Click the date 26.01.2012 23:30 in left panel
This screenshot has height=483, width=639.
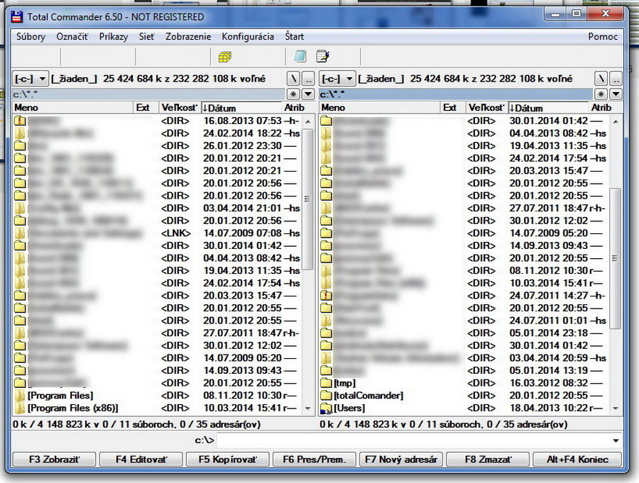coord(243,145)
